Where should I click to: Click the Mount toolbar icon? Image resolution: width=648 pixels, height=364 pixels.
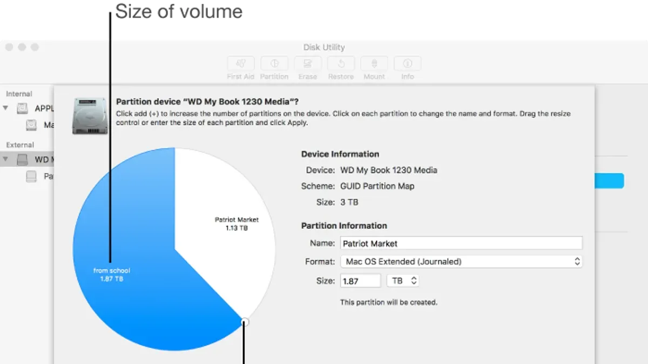click(374, 63)
